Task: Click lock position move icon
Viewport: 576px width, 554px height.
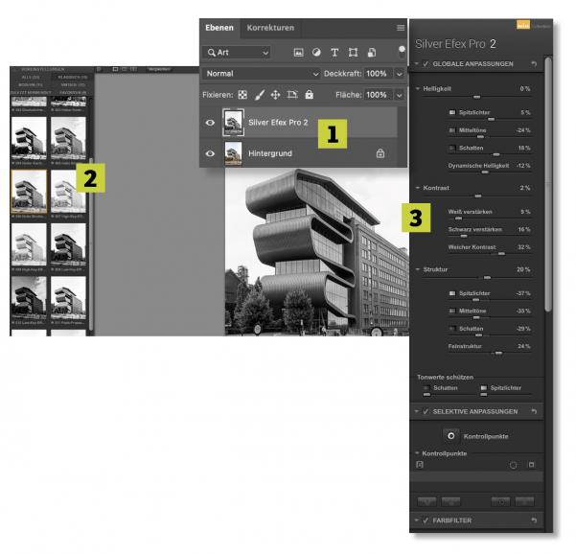Action: point(275,95)
